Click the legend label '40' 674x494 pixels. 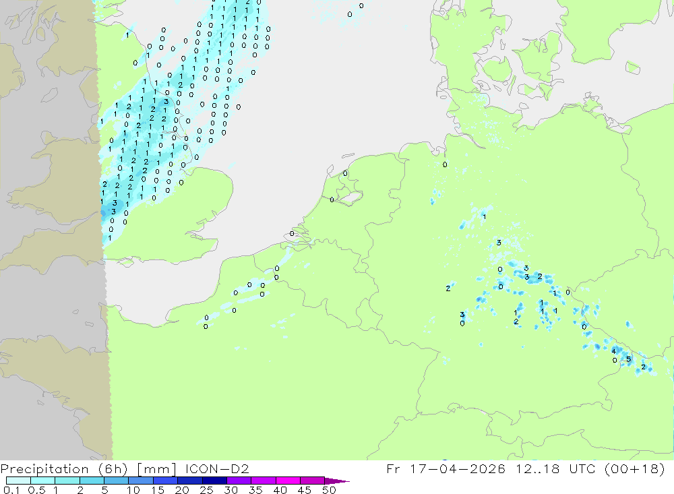tap(280, 490)
